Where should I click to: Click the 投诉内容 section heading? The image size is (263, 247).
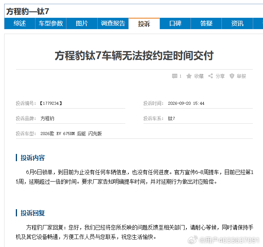[32, 158]
